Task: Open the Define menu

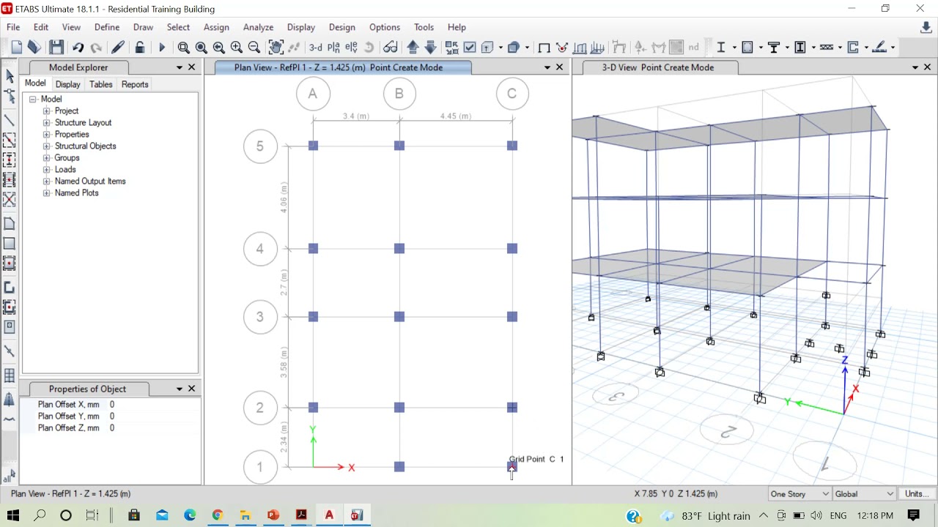Action: pyautogui.click(x=107, y=27)
